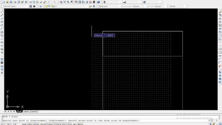The image size is (222, 125).
Task: Select the Hatch tool in Draw toolbar
Action: click(2, 59)
